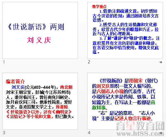Select the fourth slide about 志人小说
This screenshot has height=137, width=166.
[125, 101]
